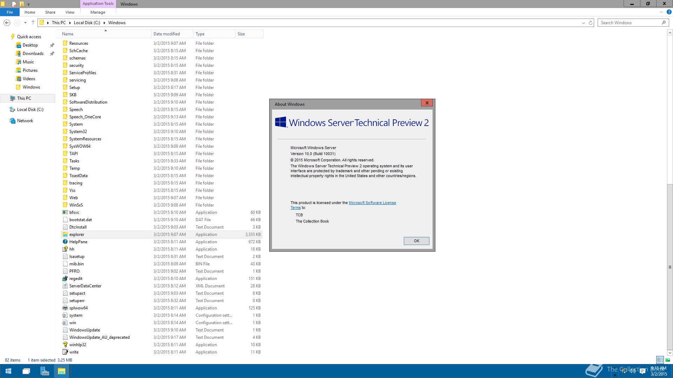The image size is (673, 378).
Task: Click the Up one level arrow
Action: [x=33, y=23]
